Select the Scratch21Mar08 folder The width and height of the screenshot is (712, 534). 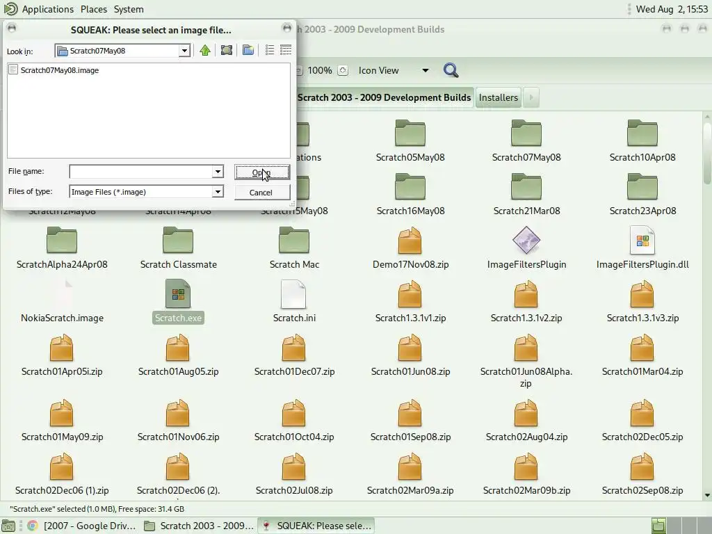(526, 195)
